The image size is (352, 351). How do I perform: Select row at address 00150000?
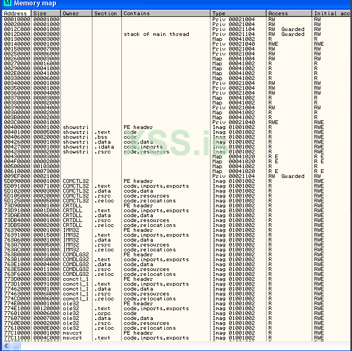point(176,49)
